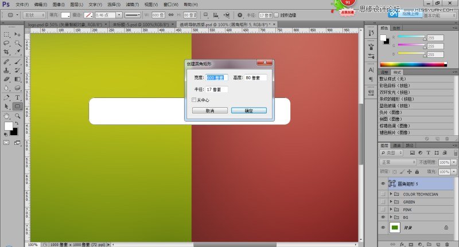Image resolution: width=459 pixels, height=247 pixels.
Task: Select the Sponge tool
Action: [x=18, y=88]
